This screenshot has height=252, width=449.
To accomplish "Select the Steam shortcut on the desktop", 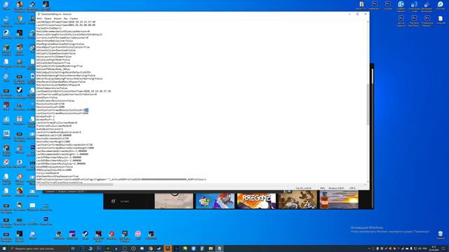I will (x=85, y=235).
